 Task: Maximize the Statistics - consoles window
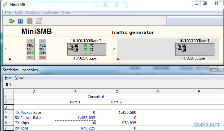(x=221, y=68)
